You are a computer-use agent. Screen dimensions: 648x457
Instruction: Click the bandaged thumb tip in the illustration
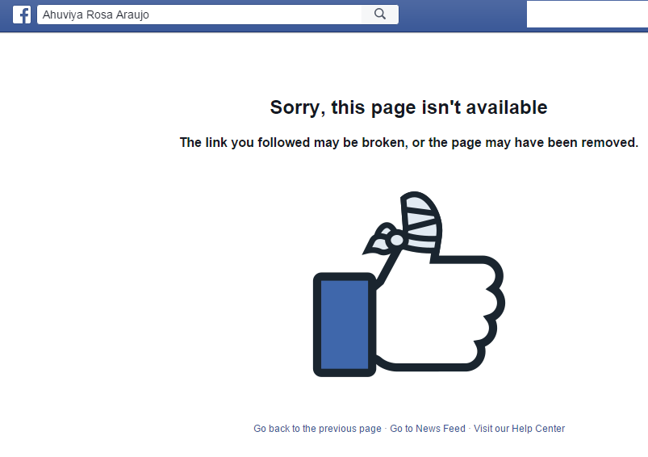pyautogui.click(x=420, y=220)
